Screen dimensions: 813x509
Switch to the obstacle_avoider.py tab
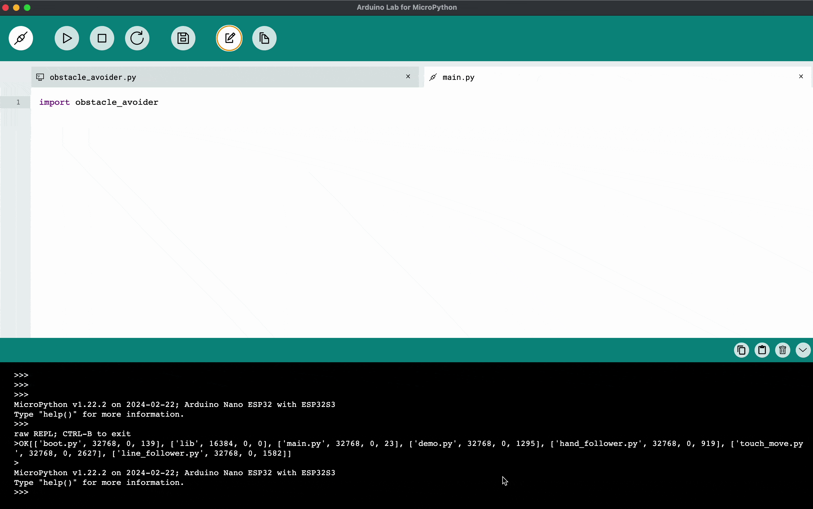(x=93, y=77)
